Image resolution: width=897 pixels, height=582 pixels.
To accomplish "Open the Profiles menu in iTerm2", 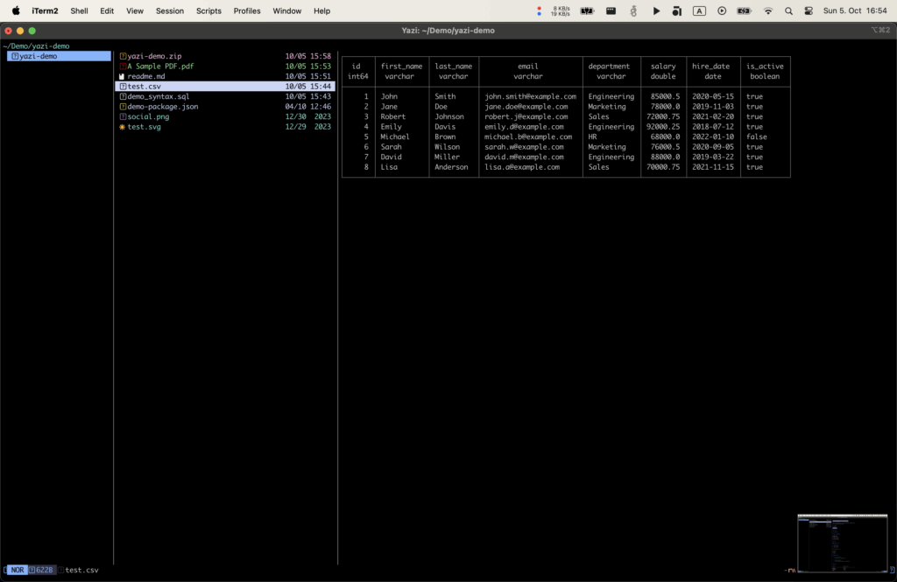I will pos(247,11).
